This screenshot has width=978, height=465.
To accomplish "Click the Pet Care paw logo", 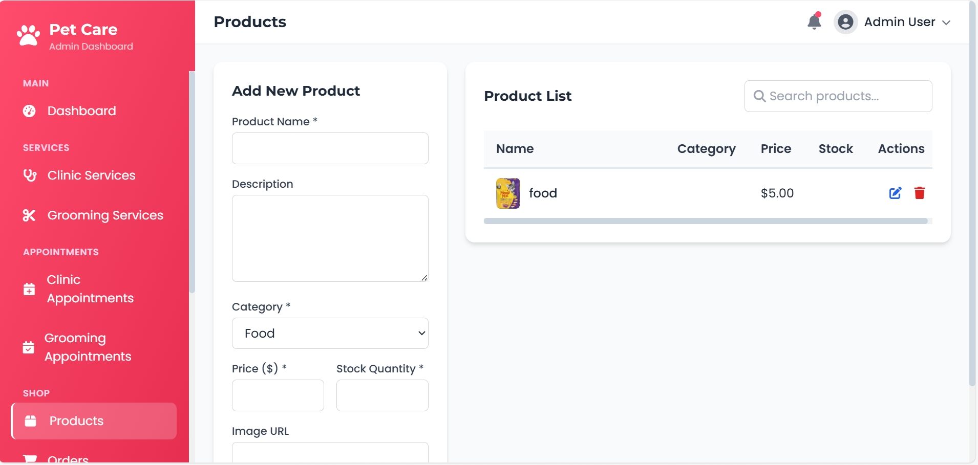I will click(28, 35).
